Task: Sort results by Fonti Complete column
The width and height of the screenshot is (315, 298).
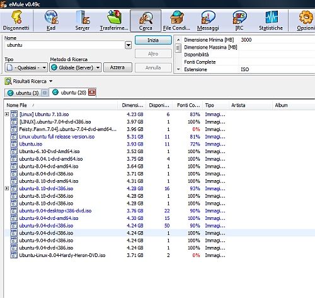Action: [188, 105]
